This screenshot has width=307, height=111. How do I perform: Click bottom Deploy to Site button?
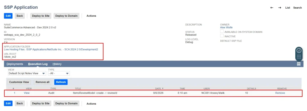pyautogui.click(x=41, y=104)
